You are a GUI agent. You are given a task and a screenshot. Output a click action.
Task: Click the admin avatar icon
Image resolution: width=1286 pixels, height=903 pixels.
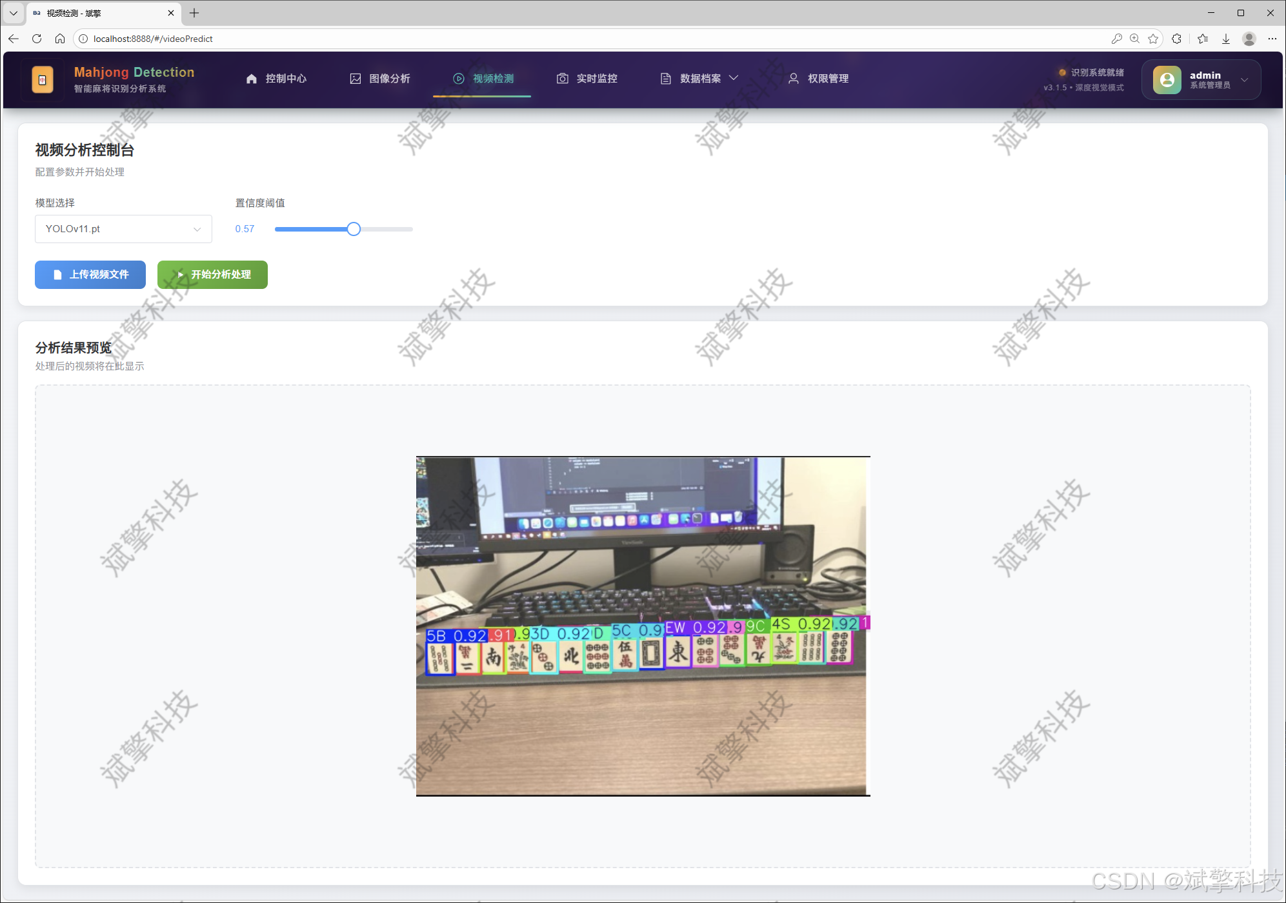point(1167,80)
